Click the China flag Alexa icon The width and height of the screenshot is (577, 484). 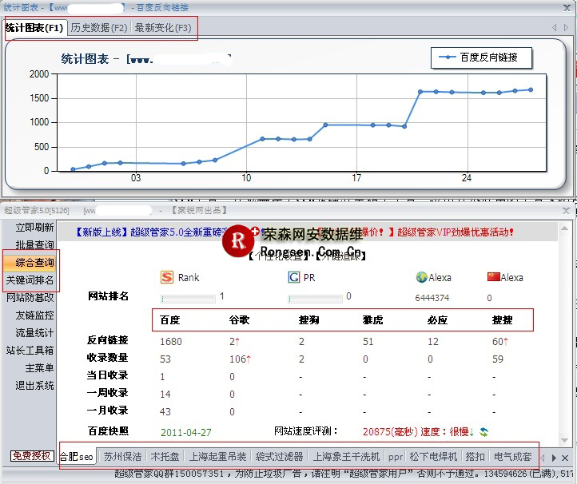(x=493, y=277)
